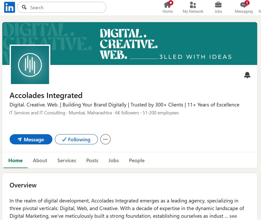Click the 51-200 employees link
The width and height of the screenshot is (261, 220).
point(160,113)
